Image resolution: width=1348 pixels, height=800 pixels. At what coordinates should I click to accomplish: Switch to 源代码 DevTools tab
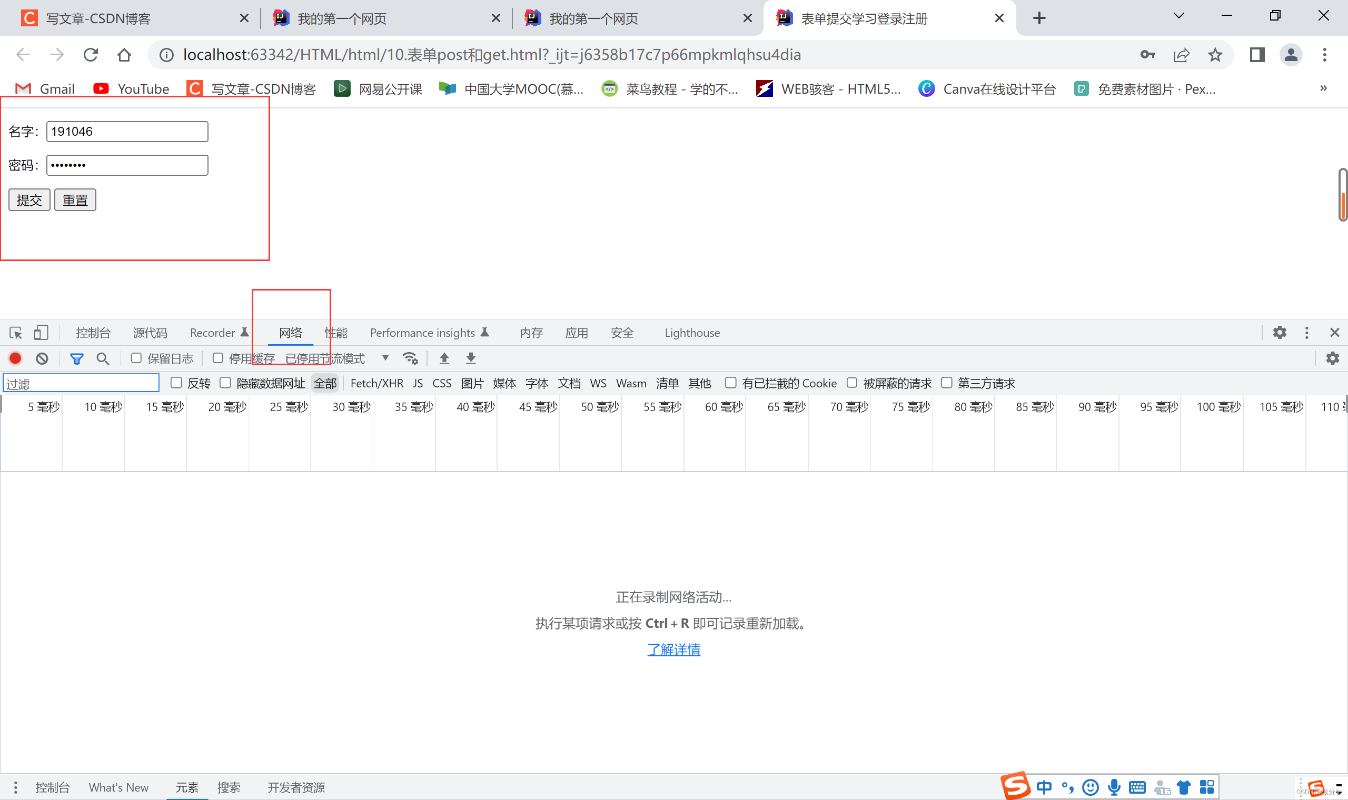pos(150,333)
